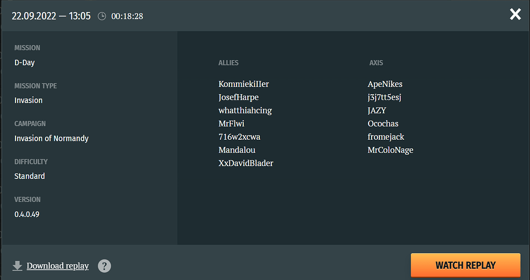Click Axis player ApeNikes
Viewport: 530px width, 280px height.
[x=385, y=84]
